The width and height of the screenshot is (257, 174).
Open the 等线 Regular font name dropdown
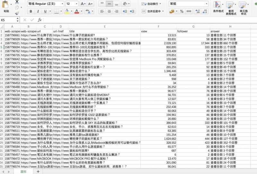62,4
